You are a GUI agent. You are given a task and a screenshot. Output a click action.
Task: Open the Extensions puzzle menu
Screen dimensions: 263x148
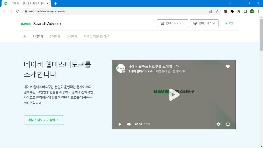[239, 11]
